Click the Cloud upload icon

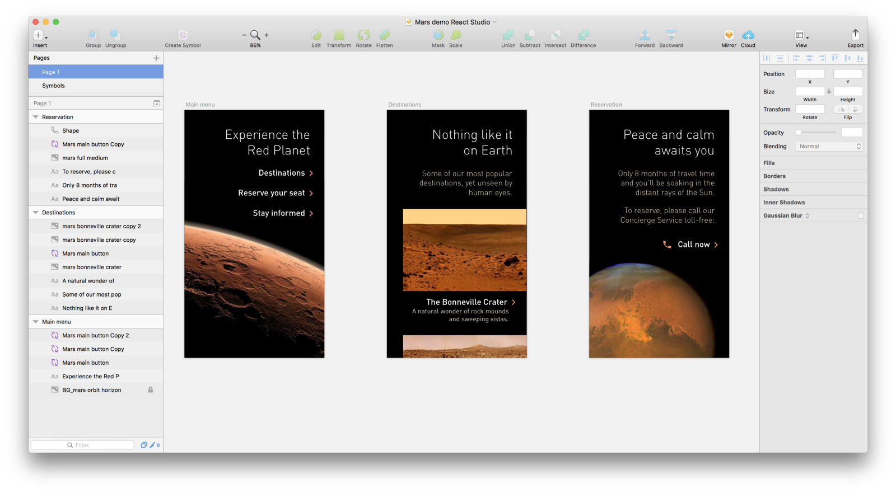748,35
